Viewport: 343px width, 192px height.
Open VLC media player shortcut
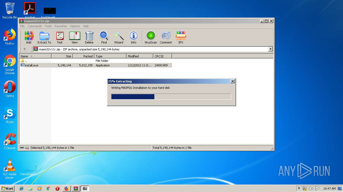10,169
